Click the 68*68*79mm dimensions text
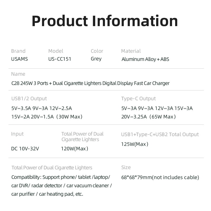 pos(160,178)
